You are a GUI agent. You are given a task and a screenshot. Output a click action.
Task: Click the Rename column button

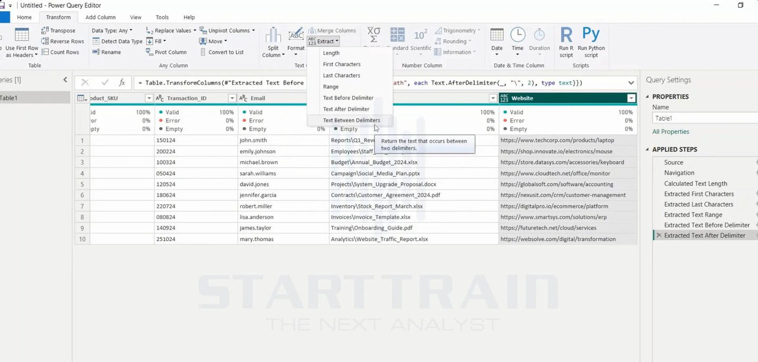click(x=107, y=52)
